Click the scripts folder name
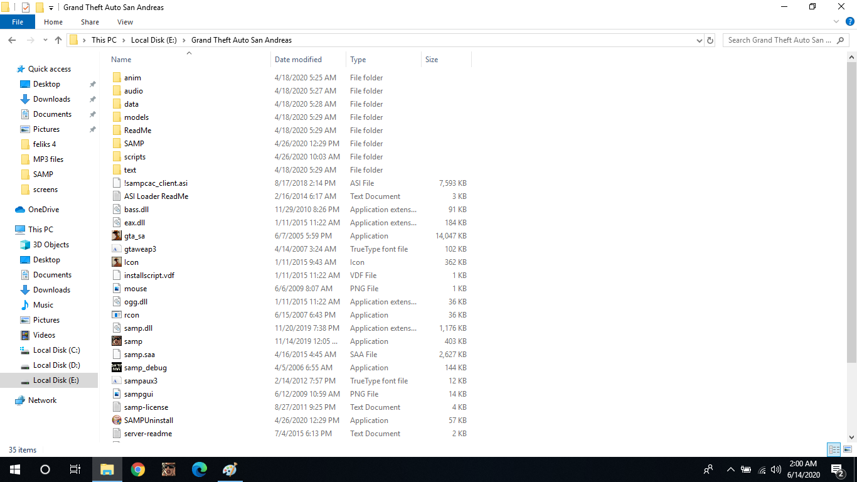This screenshot has width=857, height=482. 135,157
